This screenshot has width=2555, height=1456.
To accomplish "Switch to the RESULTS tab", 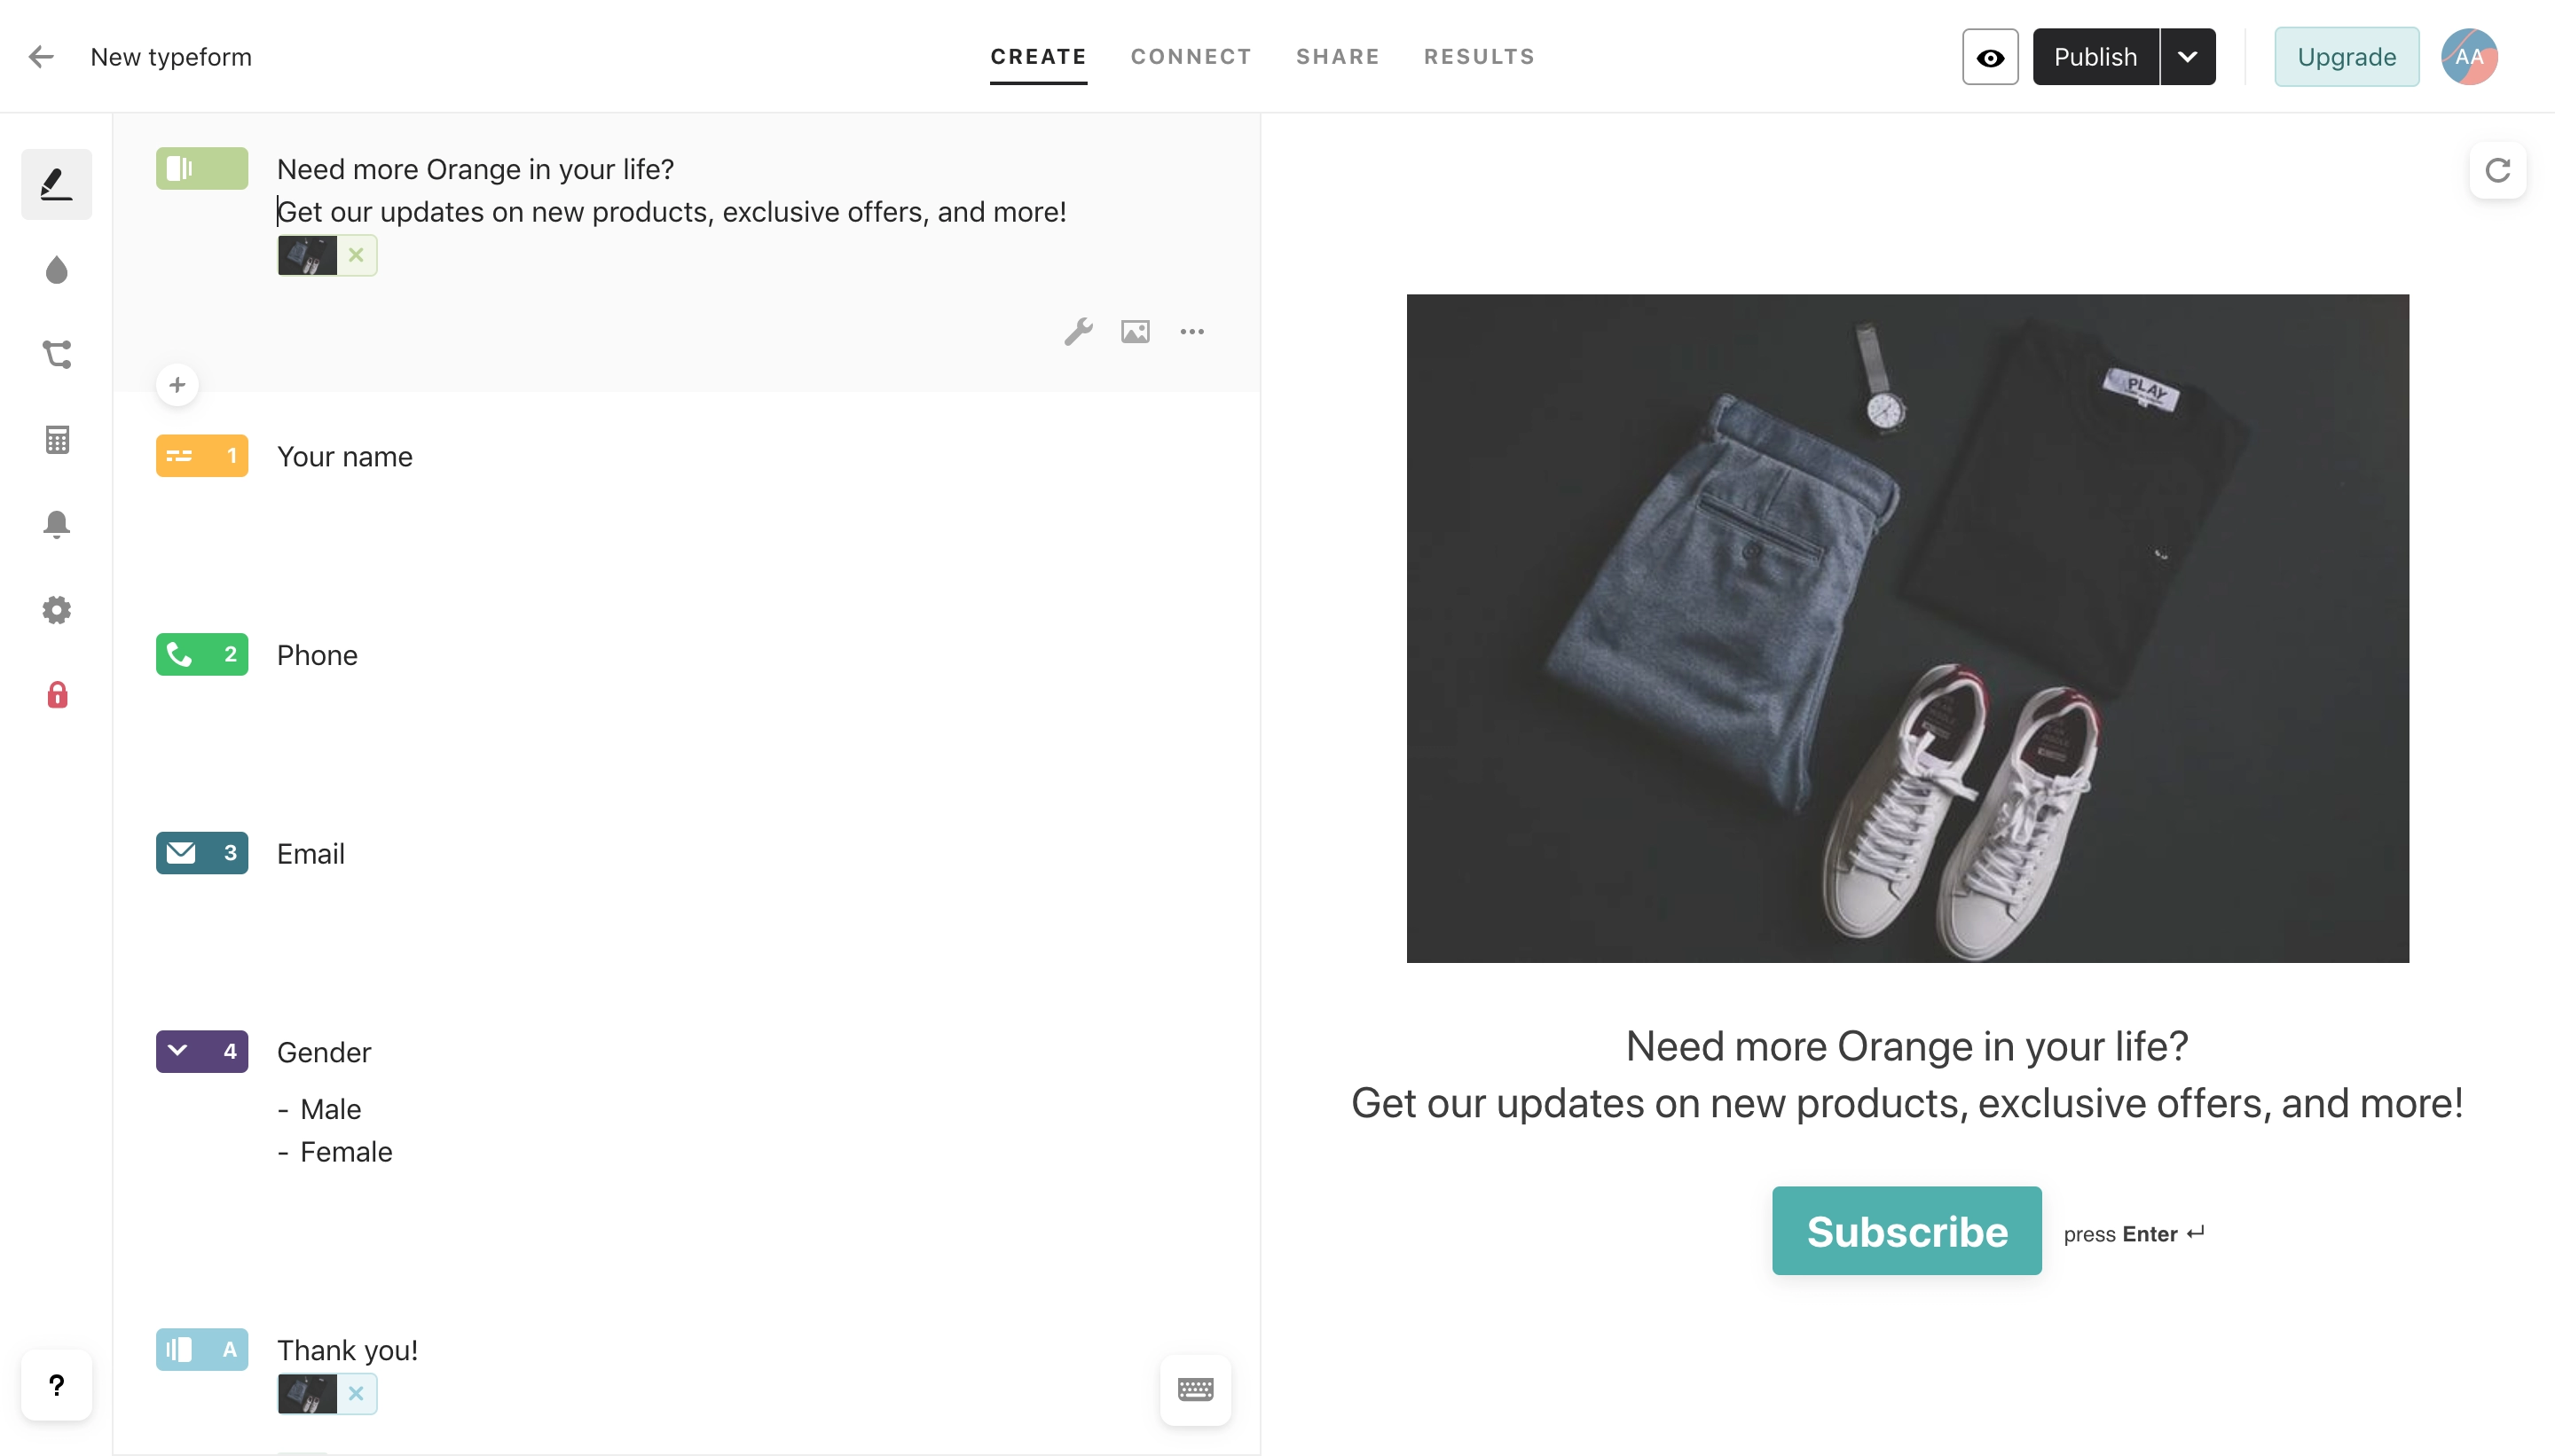I will point(1479,56).
